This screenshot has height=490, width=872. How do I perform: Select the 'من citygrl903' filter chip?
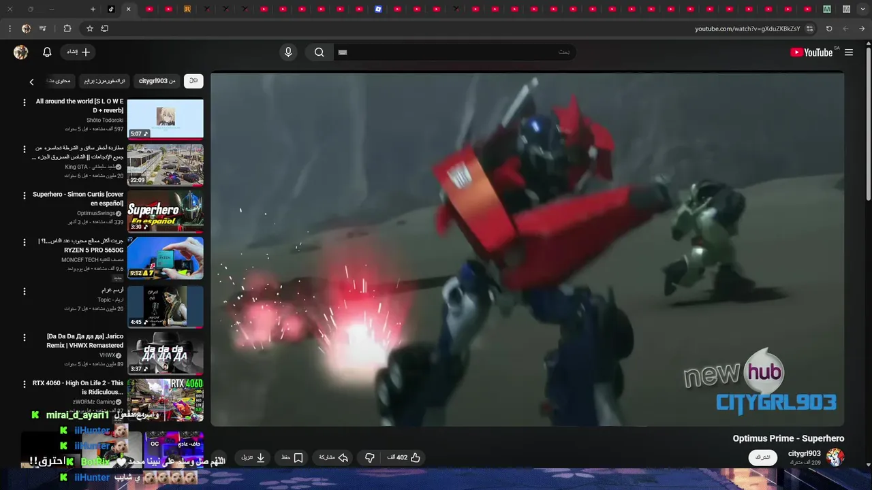click(x=157, y=81)
